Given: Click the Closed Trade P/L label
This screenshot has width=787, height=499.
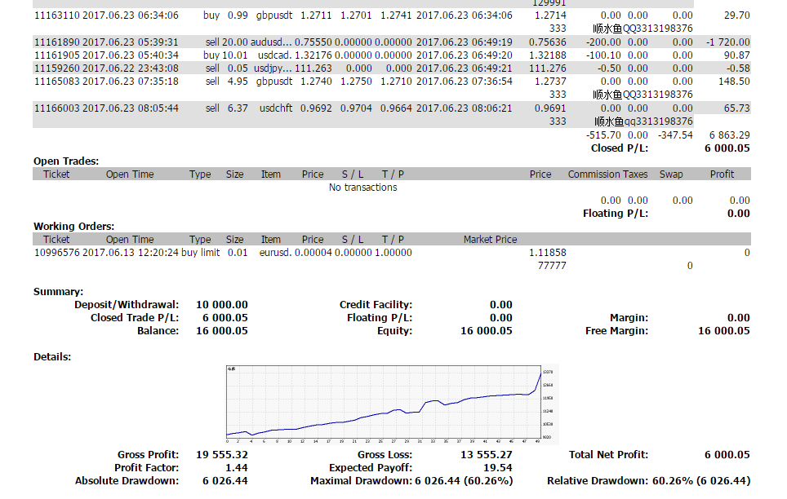Looking at the screenshot, I should click(x=135, y=318).
